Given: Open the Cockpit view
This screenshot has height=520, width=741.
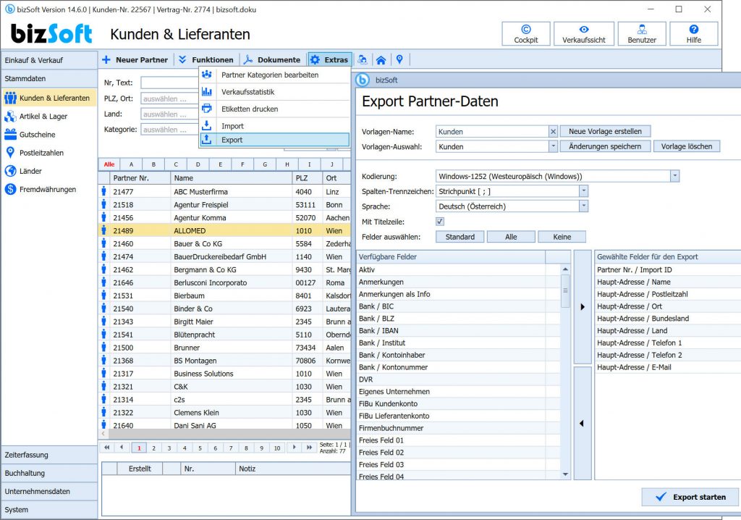Looking at the screenshot, I should (526, 34).
